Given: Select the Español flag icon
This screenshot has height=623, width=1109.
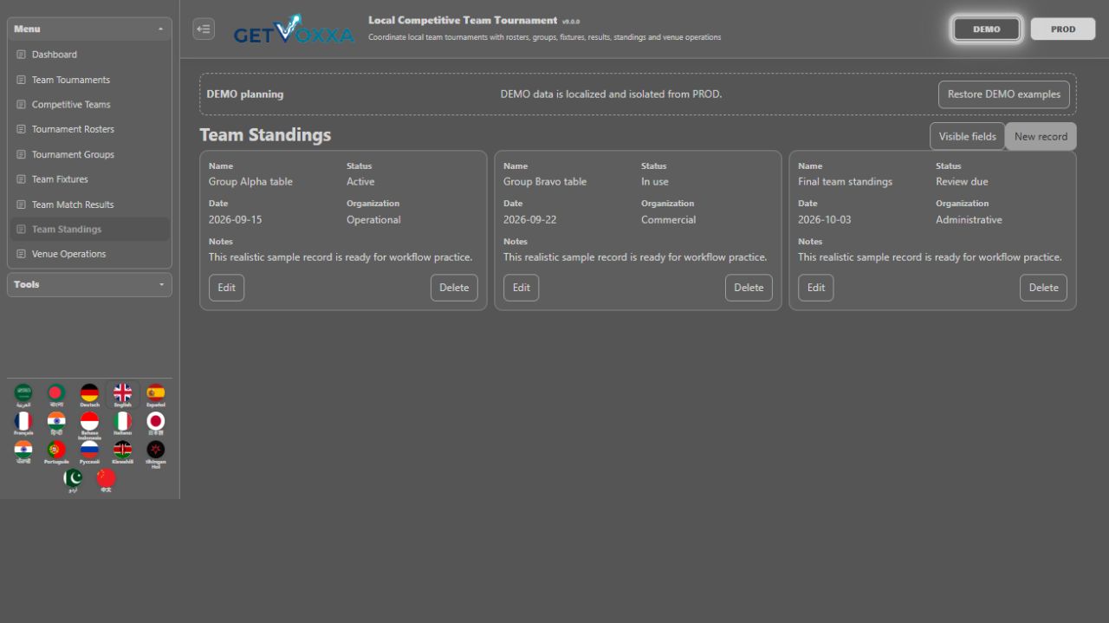Looking at the screenshot, I should 155,395.
